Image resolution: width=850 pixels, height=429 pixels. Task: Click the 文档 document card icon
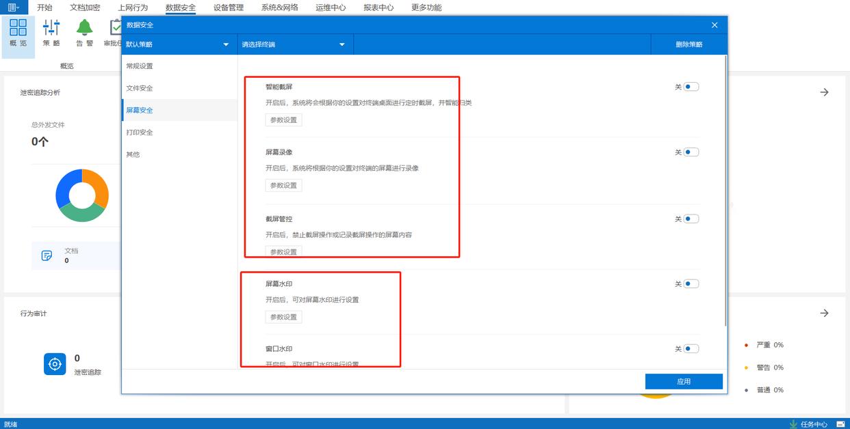pos(47,255)
